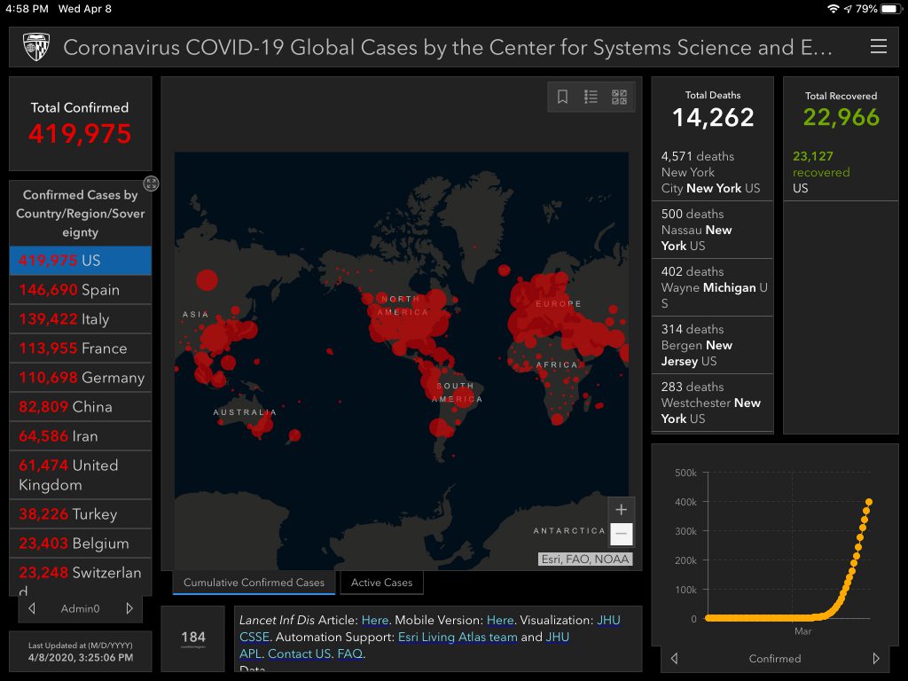Select Spain in the country list
This screenshot has width=908, height=681.
pyautogui.click(x=80, y=290)
